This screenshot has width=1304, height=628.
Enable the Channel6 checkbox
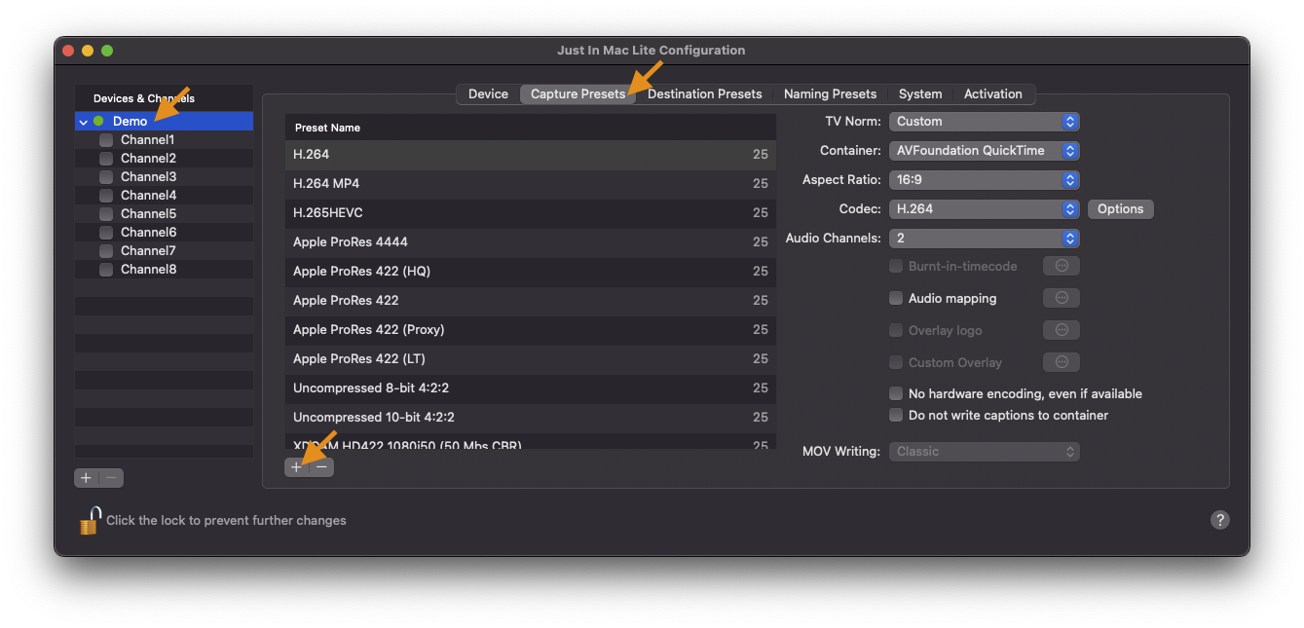coord(106,233)
